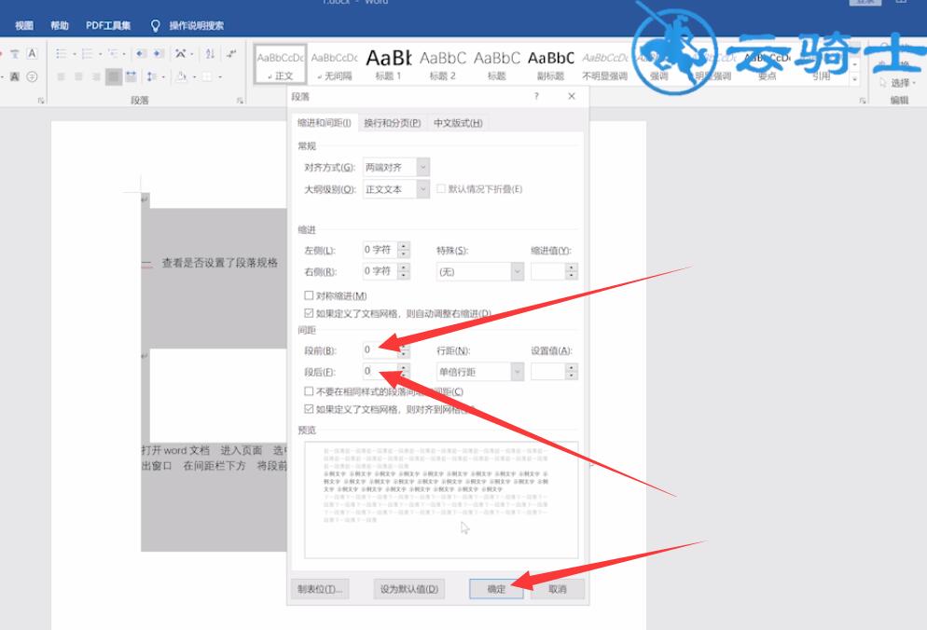Expand line spacing dropdown arrow in ribbon
Image resolution: width=927 pixels, height=630 pixels.
164,76
